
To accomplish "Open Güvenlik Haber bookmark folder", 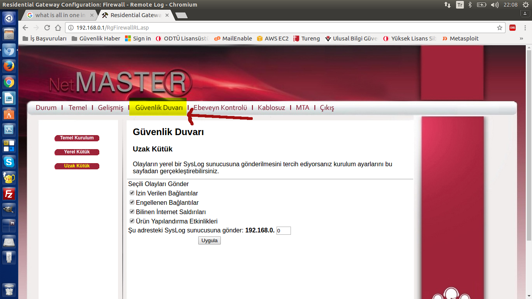I will pyautogui.click(x=96, y=39).
